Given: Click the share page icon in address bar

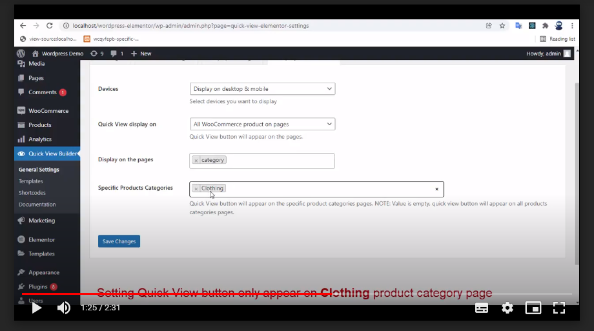Looking at the screenshot, I should click(x=489, y=26).
